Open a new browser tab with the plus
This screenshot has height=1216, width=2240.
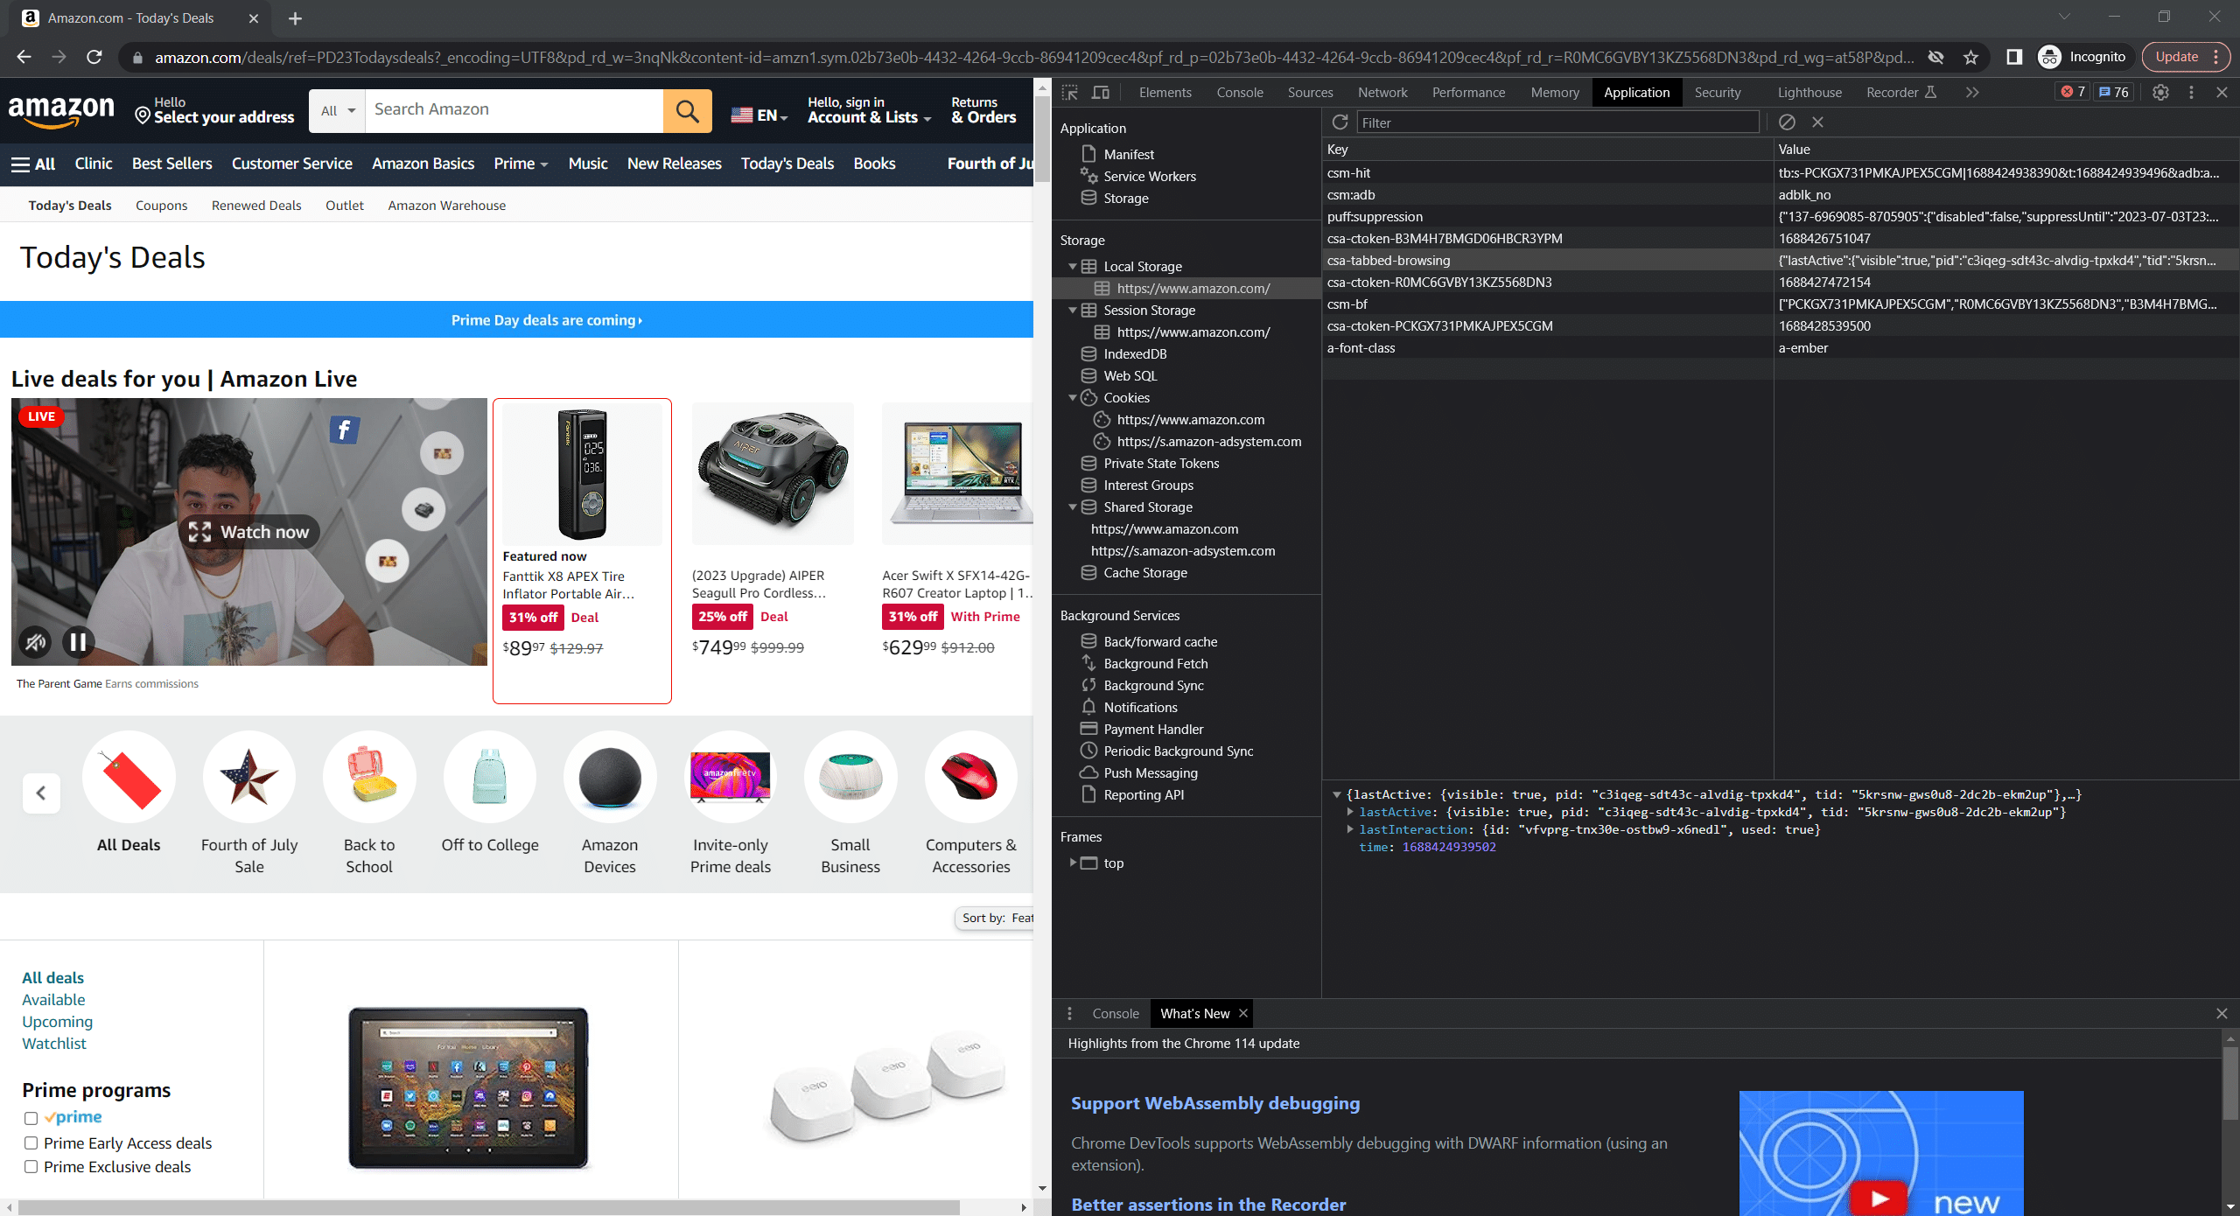(x=295, y=18)
